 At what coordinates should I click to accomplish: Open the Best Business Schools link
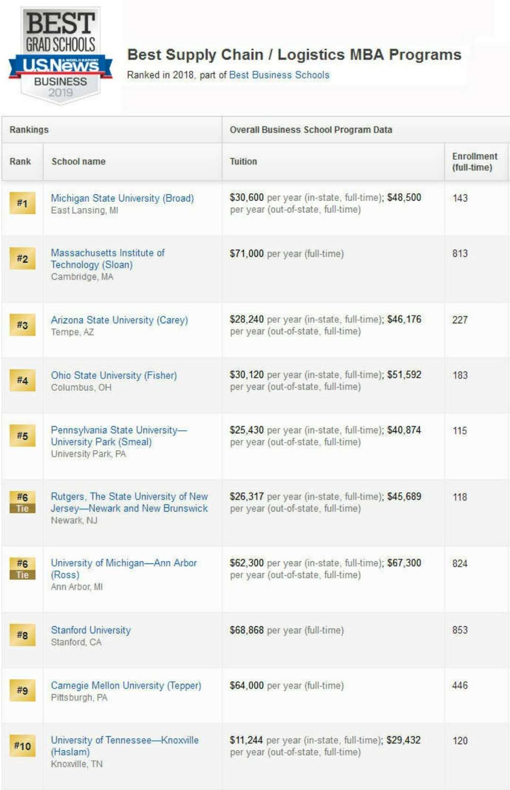pyautogui.click(x=279, y=75)
